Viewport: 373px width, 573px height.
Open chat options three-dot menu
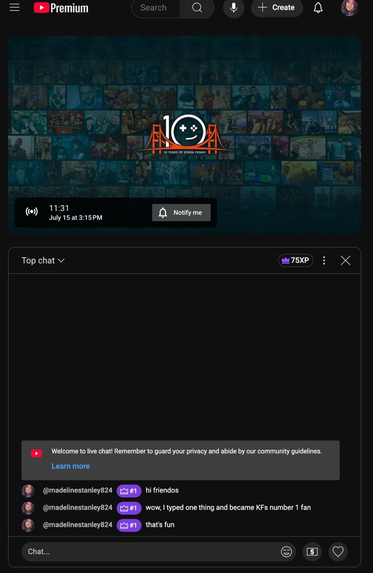point(324,260)
